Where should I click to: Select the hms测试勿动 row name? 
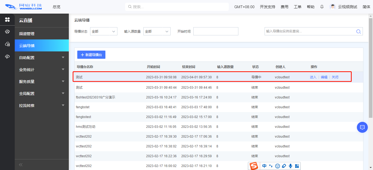[x=86, y=127]
